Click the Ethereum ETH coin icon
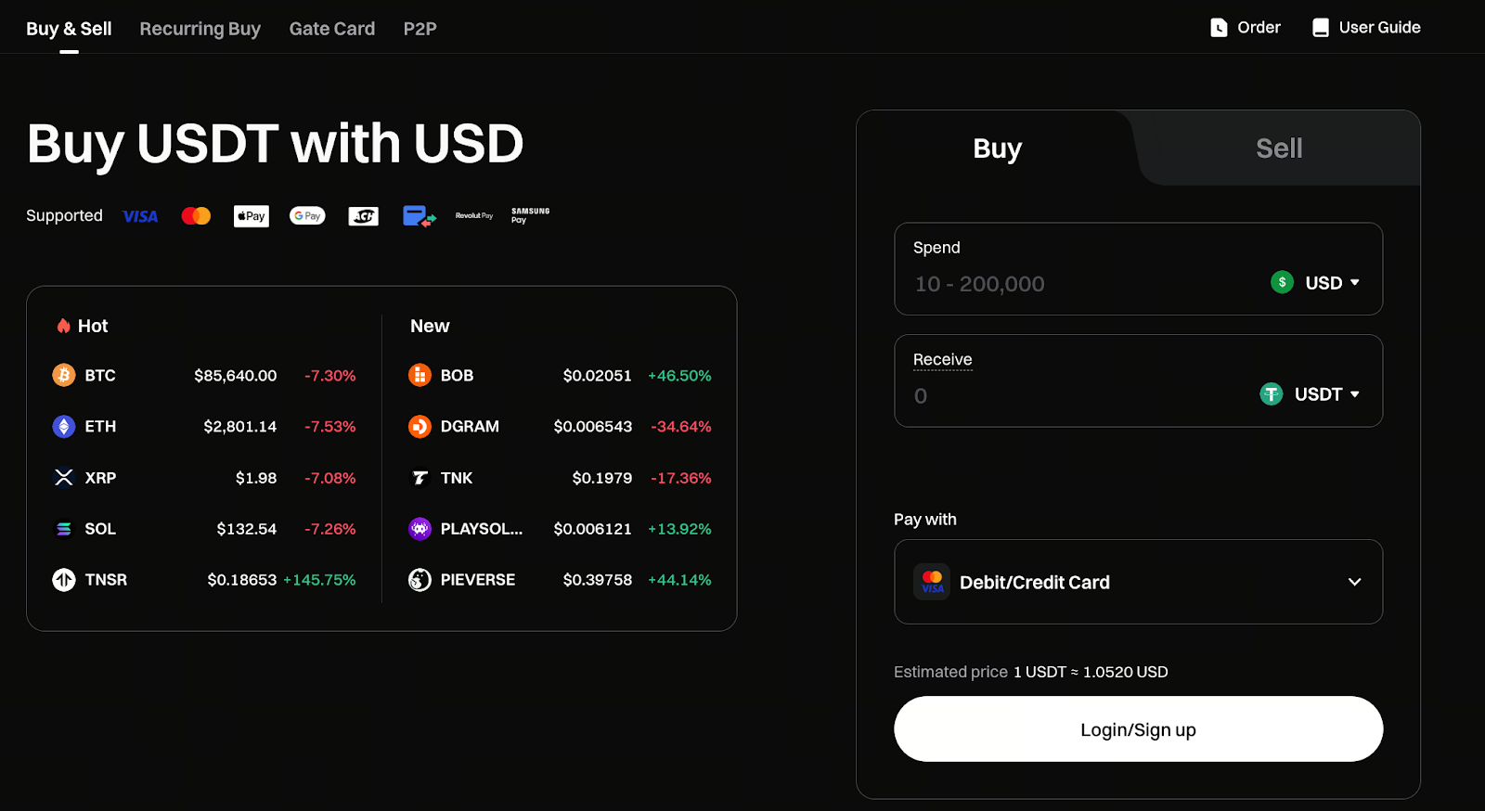This screenshot has height=811, width=1485. click(63, 427)
